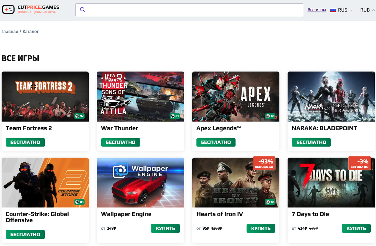The image size is (376, 246).
Task: Click 'БЕСПЛАТНО' button for NARAKA: BLADEPOINT
Action: (x=311, y=142)
